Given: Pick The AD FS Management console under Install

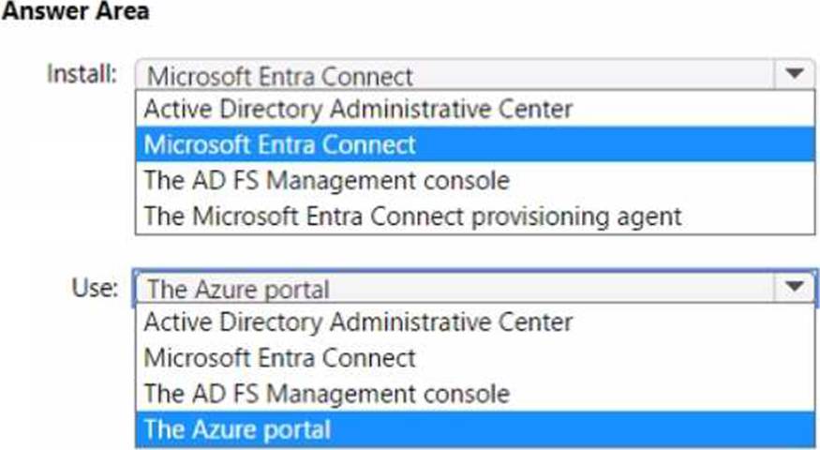Looking at the screenshot, I should [475, 180].
